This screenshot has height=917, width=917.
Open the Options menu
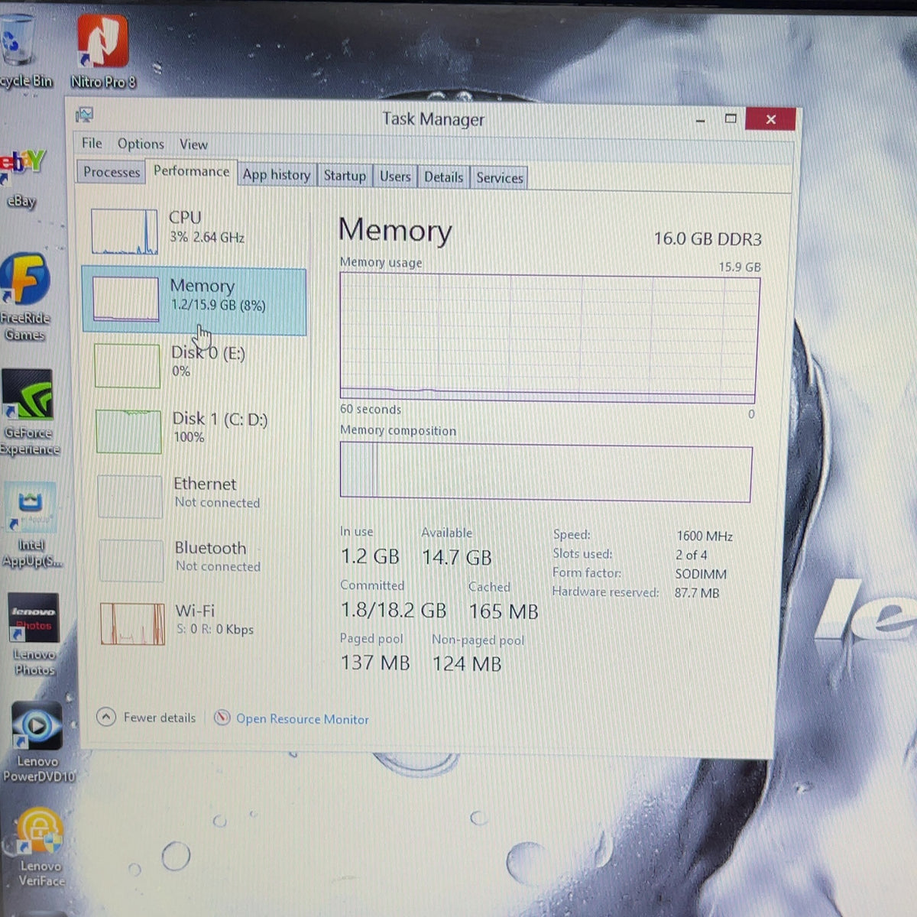[141, 144]
